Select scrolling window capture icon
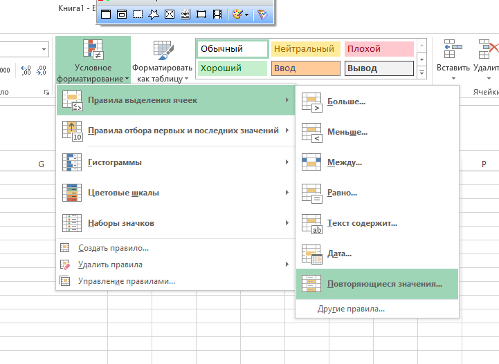The height and width of the screenshot is (364, 499). pos(185,15)
